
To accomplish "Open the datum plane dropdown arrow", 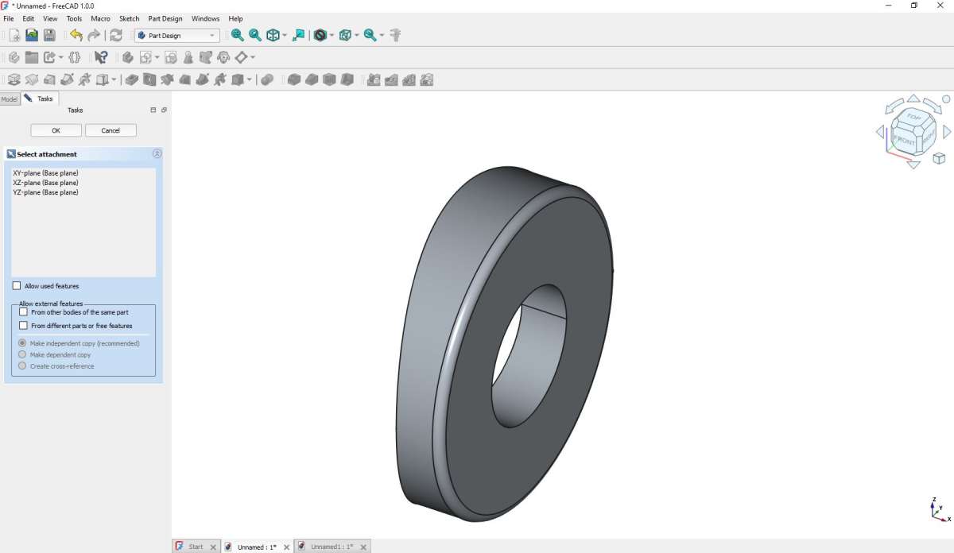I will coord(253,57).
